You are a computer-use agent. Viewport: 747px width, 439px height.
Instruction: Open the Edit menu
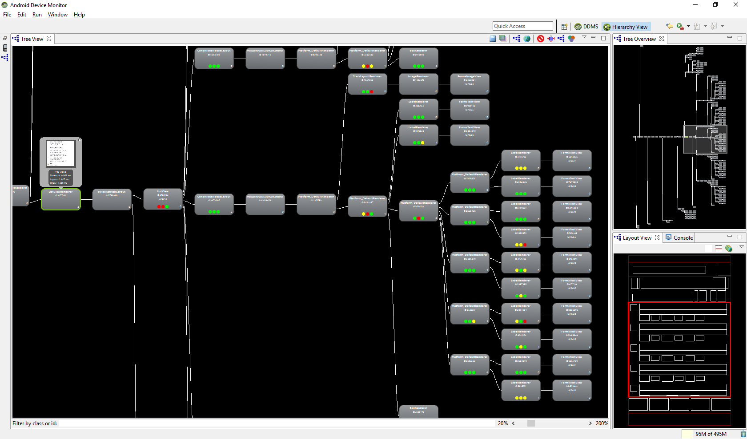tap(22, 15)
